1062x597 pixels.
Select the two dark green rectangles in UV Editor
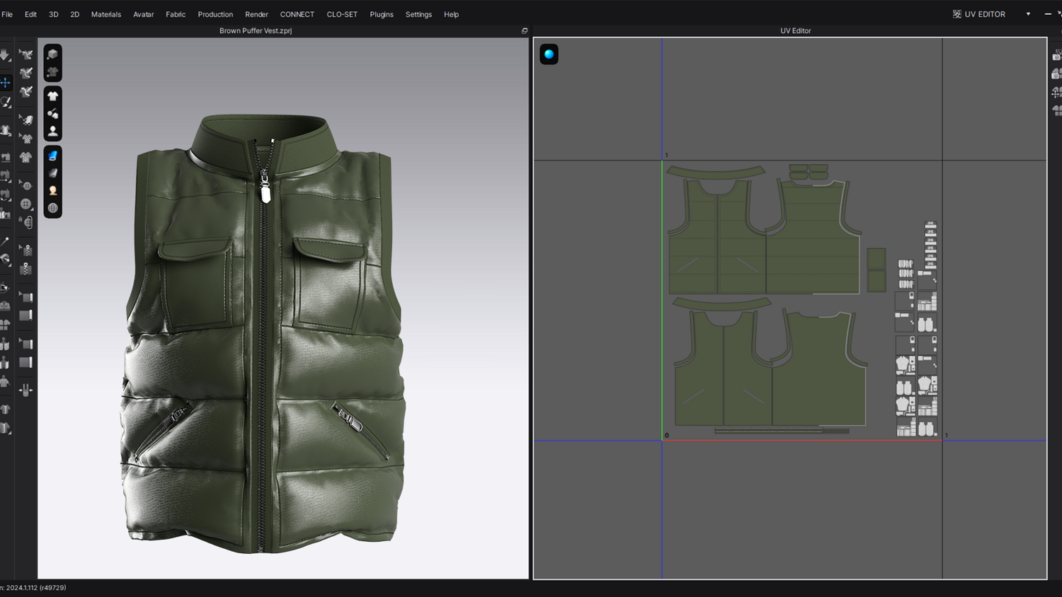click(877, 270)
